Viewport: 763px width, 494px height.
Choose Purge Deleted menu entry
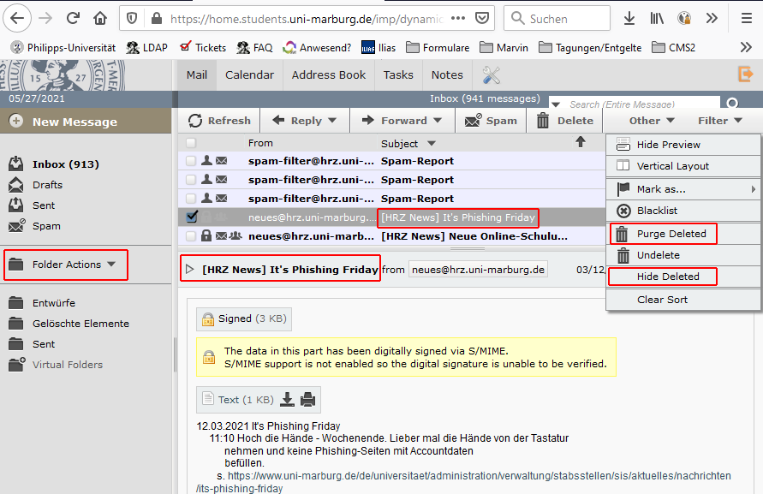pyautogui.click(x=683, y=234)
